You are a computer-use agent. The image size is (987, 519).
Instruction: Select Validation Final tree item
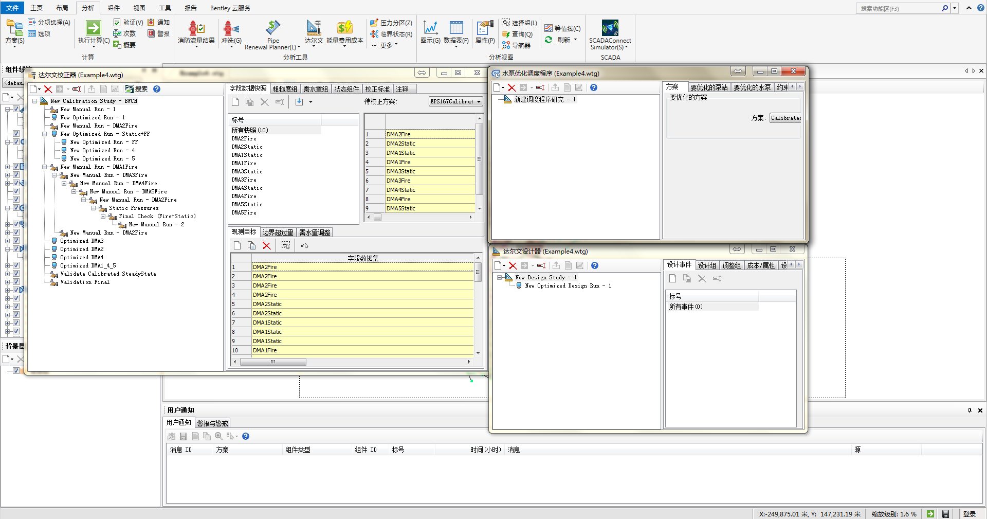coord(85,282)
